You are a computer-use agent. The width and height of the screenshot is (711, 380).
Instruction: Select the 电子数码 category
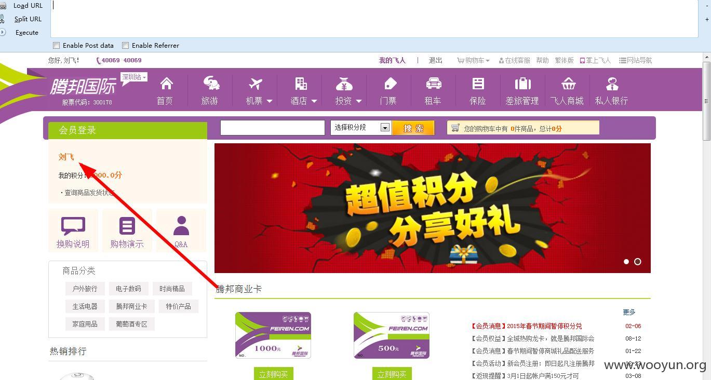[128, 289]
